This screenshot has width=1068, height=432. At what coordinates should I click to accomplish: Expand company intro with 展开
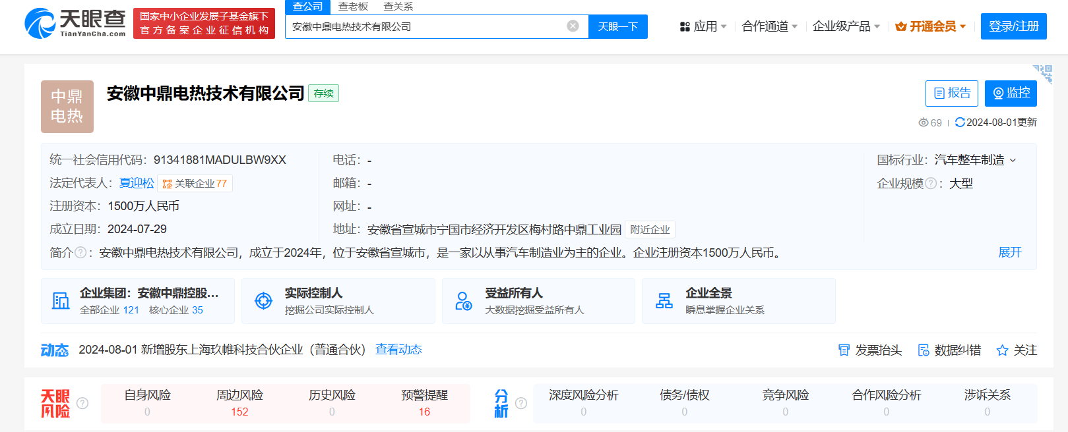[x=1009, y=253]
